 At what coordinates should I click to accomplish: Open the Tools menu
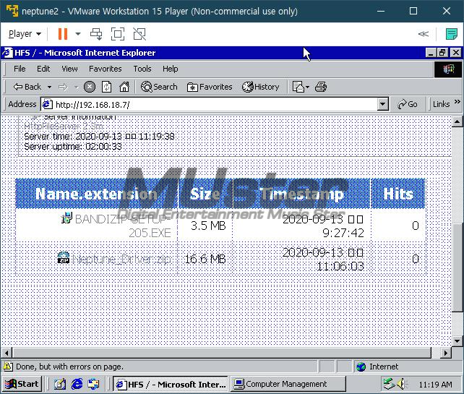(142, 69)
